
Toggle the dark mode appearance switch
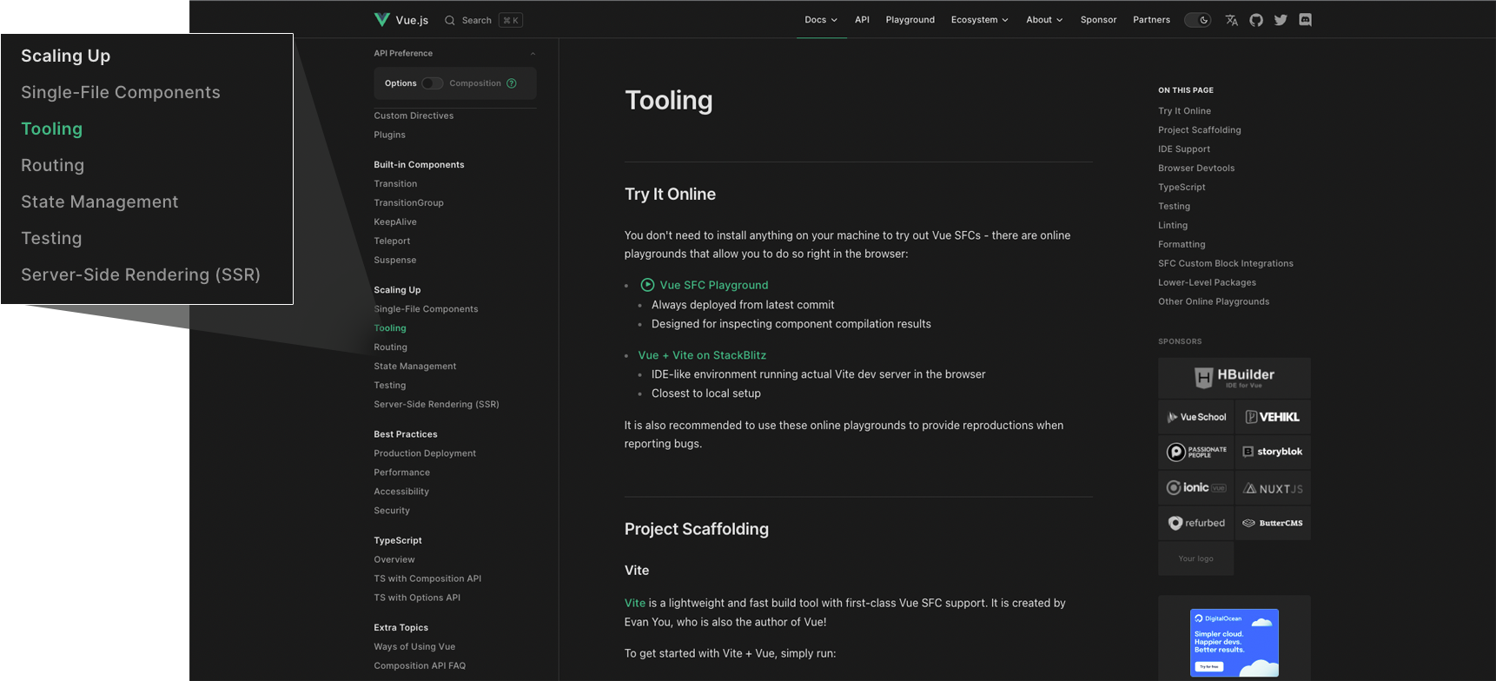tap(1198, 20)
